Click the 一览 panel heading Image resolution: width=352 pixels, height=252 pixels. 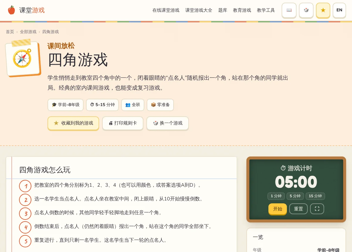[x=258, y=237]
